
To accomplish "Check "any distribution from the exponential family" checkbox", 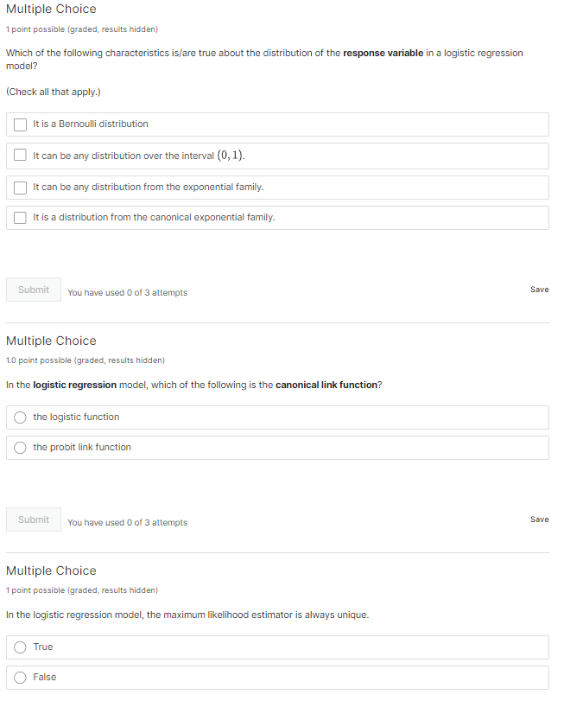I will click(21, 188).
